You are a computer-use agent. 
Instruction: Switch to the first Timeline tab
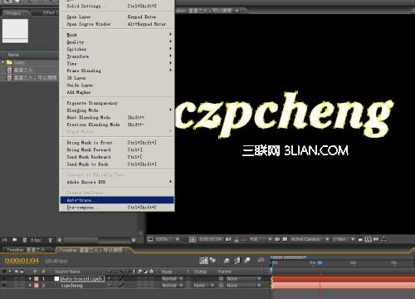(x=27, y=250)
